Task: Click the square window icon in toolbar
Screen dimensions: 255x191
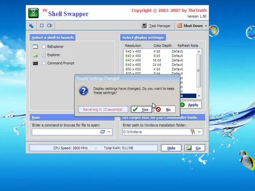Action: (42, 25)
